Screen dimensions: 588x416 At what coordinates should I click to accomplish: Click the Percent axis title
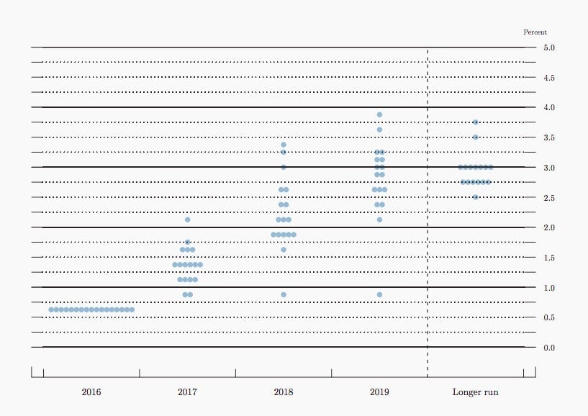coord(535,32)
